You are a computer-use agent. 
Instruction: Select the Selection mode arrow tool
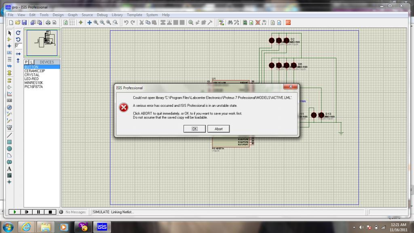(10, 33)
